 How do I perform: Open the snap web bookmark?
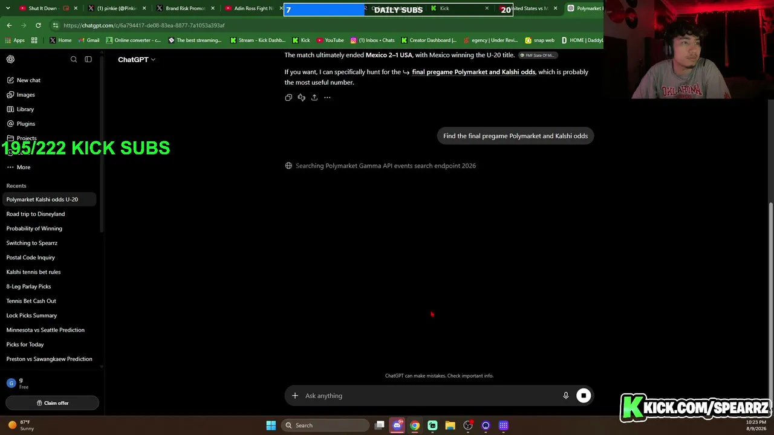tap(539, 40)
